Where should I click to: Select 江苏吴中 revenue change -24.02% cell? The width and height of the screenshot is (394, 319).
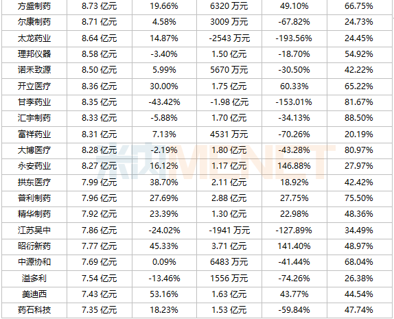(x=164, y=231)
